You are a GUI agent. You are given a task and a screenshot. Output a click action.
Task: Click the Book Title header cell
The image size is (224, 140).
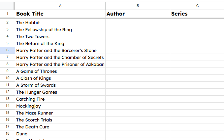60,14
